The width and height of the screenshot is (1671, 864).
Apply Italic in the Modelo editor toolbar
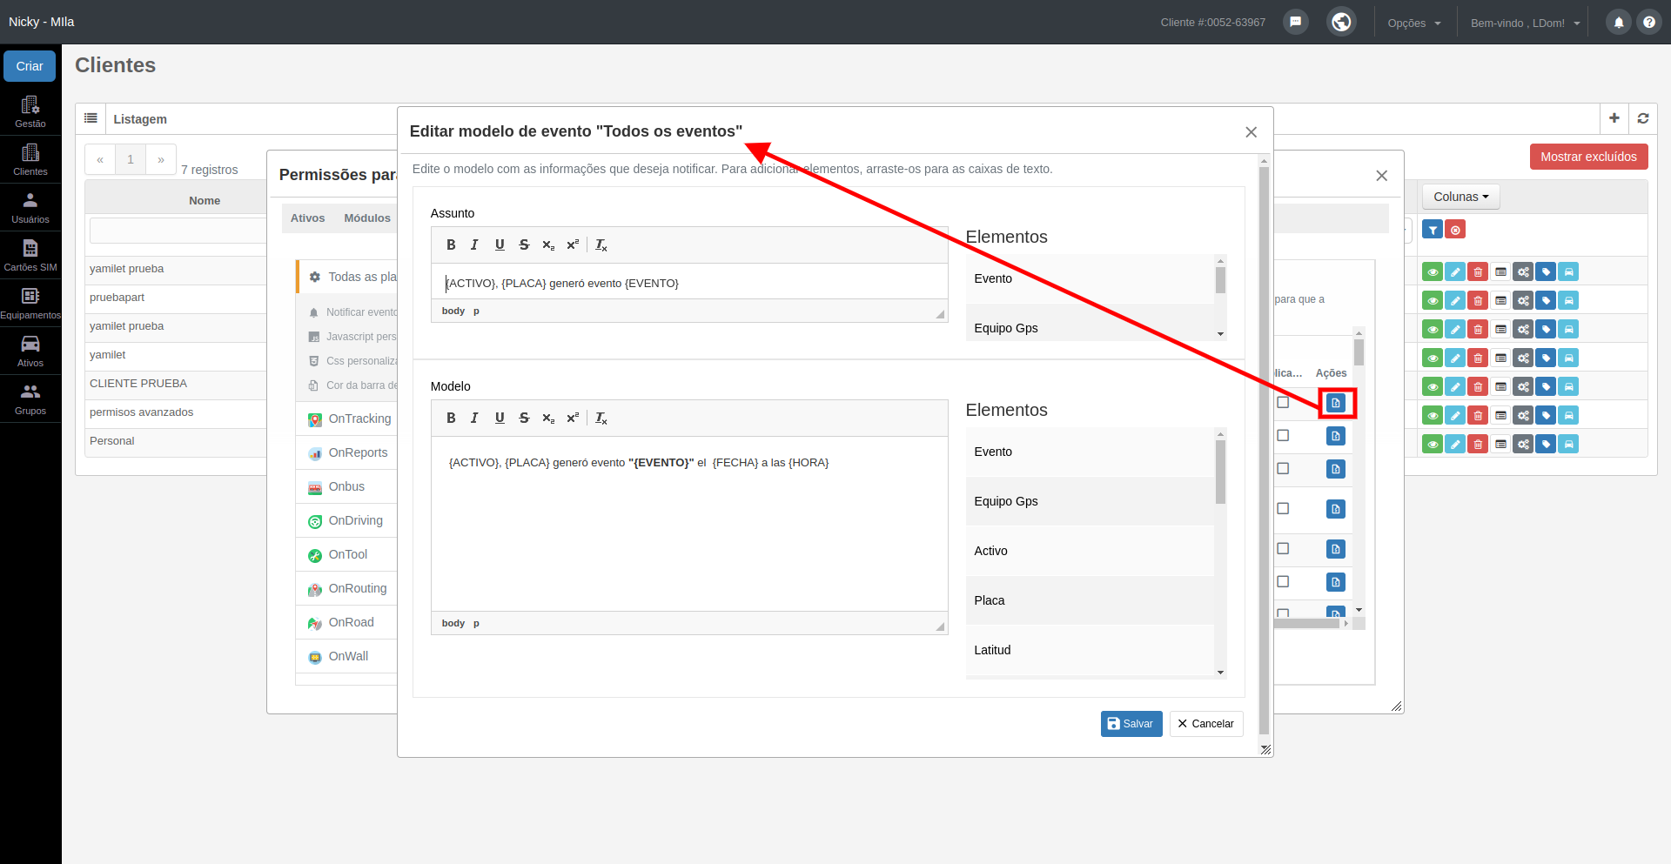pos(474,419)
